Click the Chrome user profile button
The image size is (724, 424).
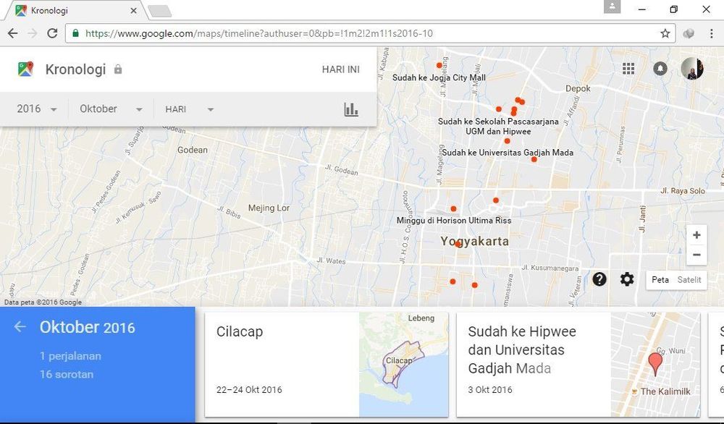click(x=612, y=7)
